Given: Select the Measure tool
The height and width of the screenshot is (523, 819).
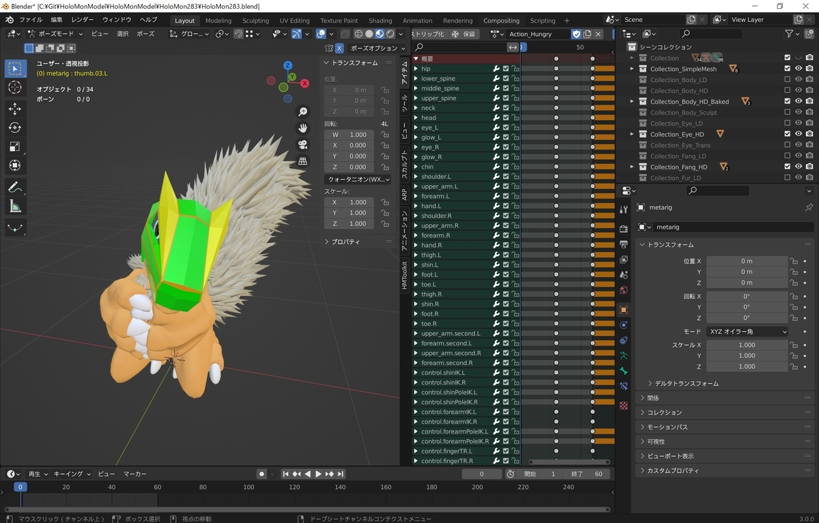Looking at the screenshot, I should click(x=16, y=206).
